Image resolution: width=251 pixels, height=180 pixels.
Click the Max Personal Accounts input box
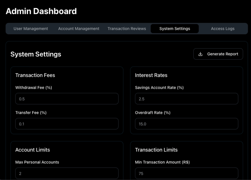click(x=67, y=173)
